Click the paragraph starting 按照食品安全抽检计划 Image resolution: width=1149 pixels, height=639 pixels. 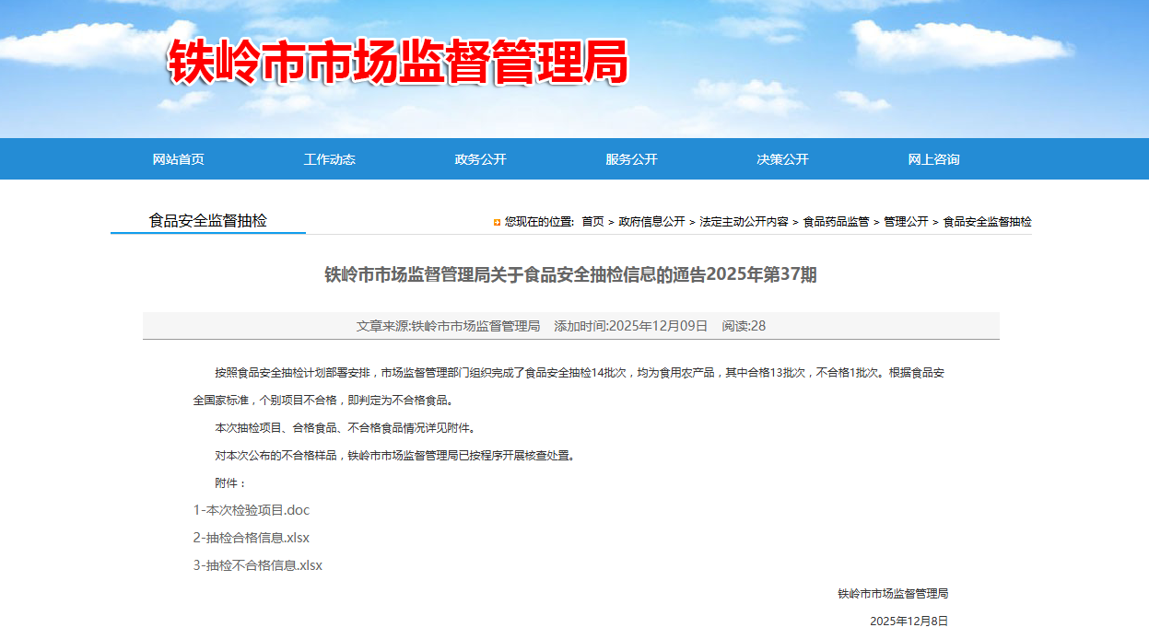tap(569, 387)
